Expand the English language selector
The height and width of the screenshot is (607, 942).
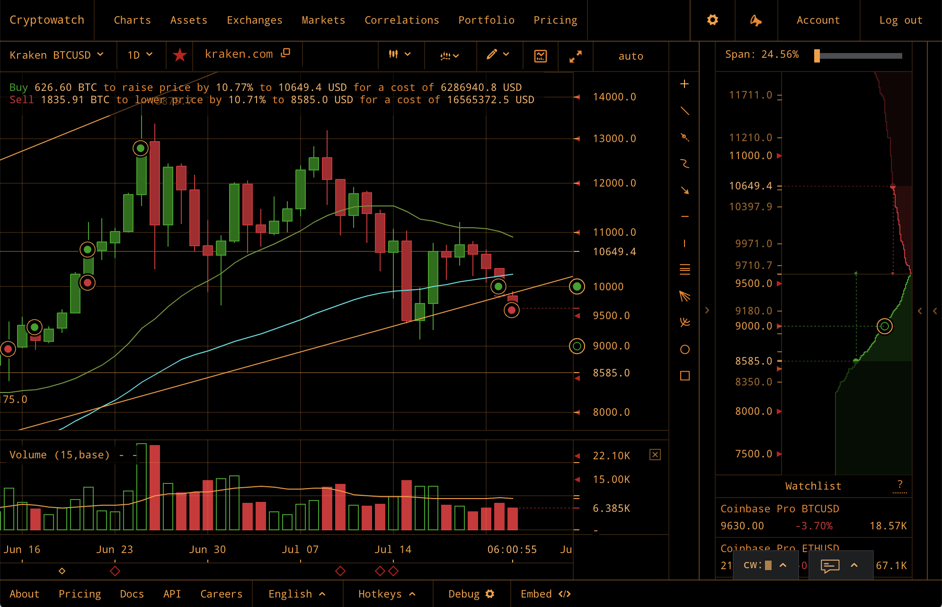(297, 594)
